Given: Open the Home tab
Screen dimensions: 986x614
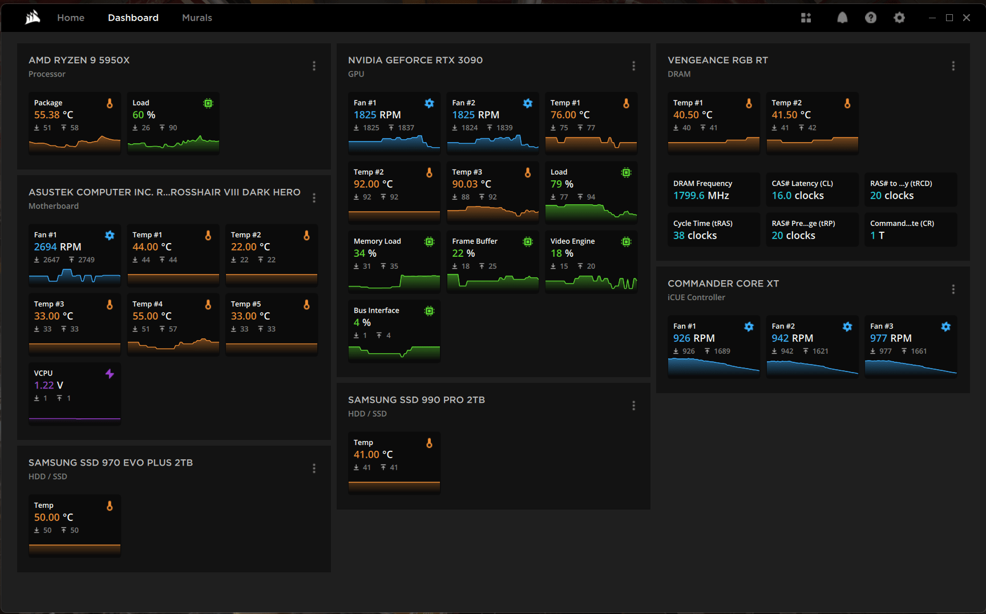Looking at the screenshot, I should (71, 18).
